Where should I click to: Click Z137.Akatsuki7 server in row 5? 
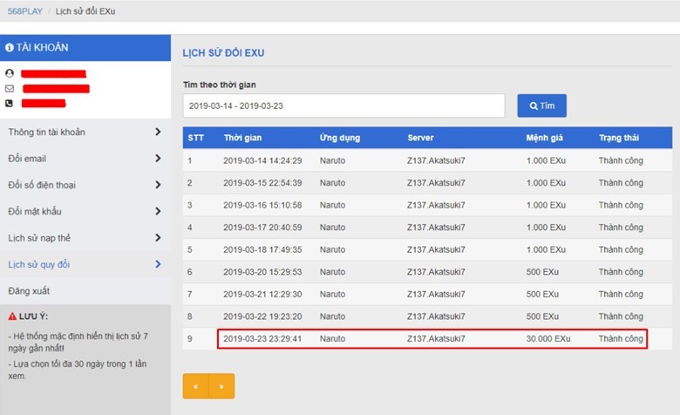[436, 249]
